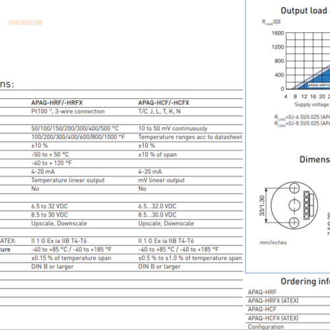The width and height of the screenshot is (330, 330).
Task: Click 'II 1 G Ex ia IIB T4-T6' in HCF column
Action: 166,241
